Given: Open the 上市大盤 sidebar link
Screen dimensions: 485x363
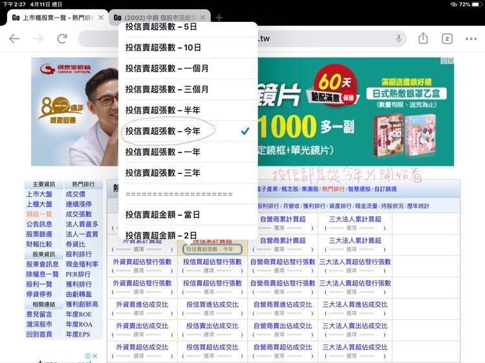Looking at the screenshot, I should point(39,194).
